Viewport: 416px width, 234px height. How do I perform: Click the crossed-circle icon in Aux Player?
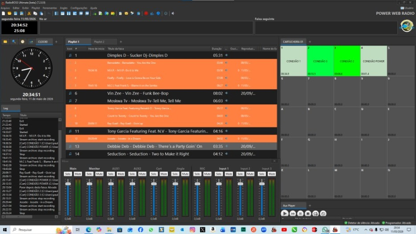click(323, 213)
